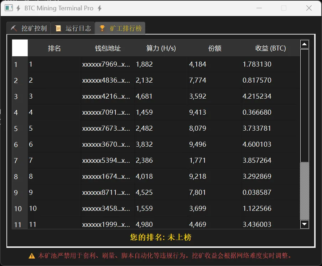
Task: Open the 运行日志 tab
Action: pos(73,28)
